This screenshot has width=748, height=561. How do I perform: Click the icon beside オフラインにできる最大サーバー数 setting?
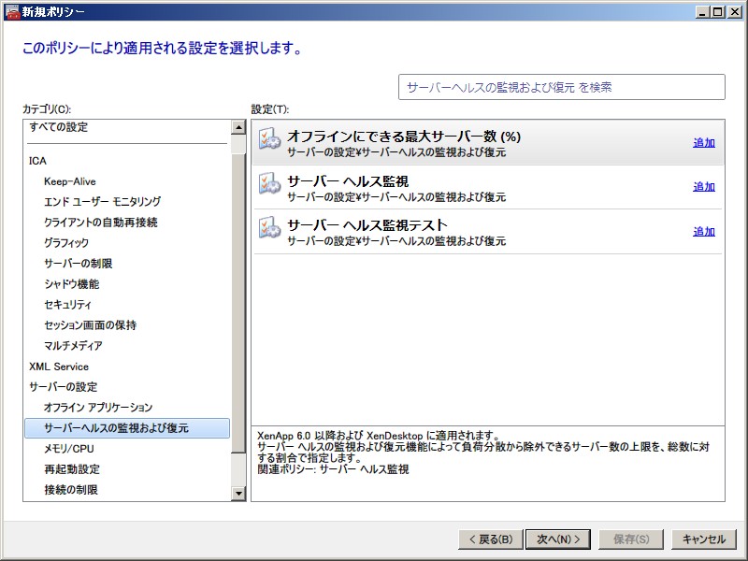coord(269,140)
